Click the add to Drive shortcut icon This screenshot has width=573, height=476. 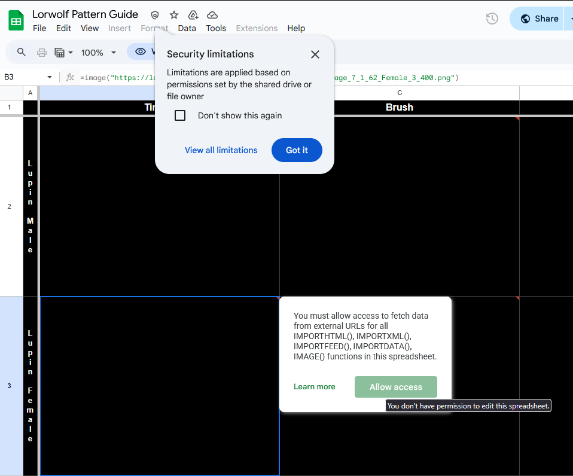193,15
